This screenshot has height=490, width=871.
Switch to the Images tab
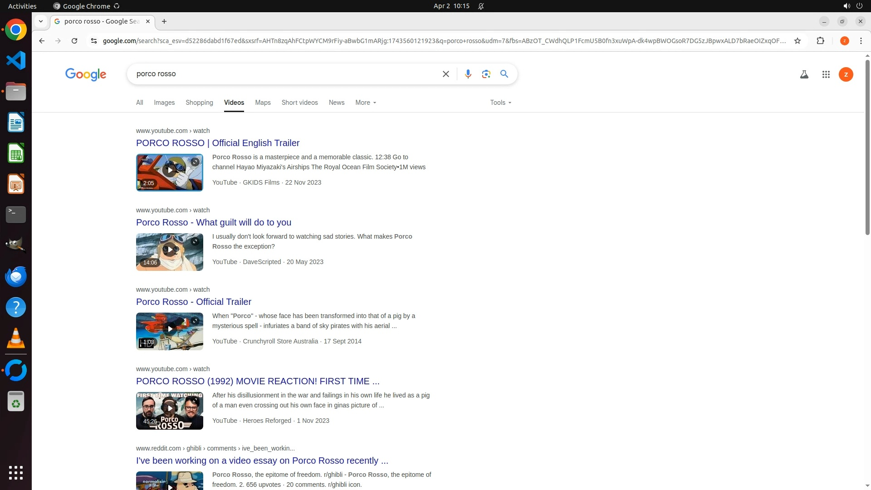(164, 103)
